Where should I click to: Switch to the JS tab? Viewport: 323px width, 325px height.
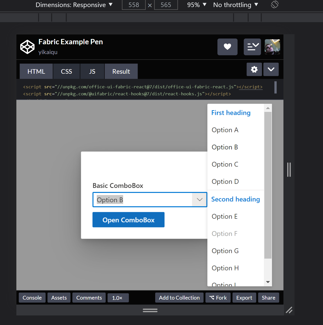pos(92,71)
